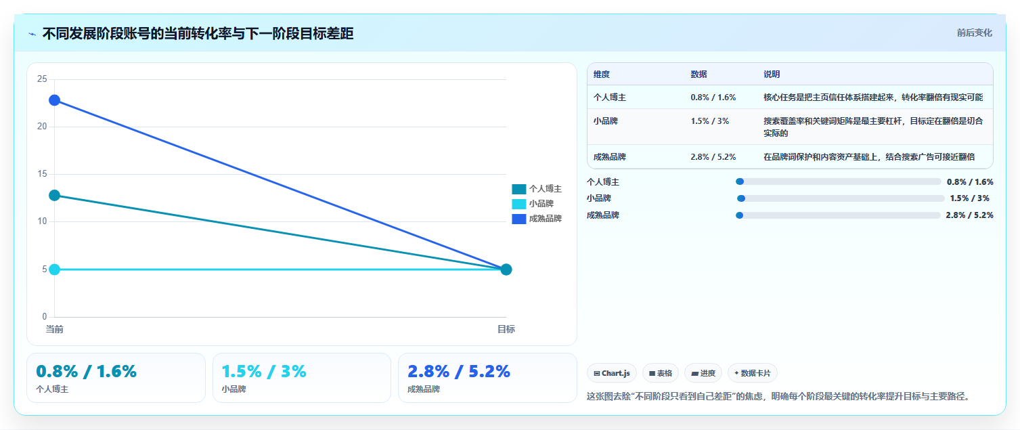Click the 个人博主 progress bar
Screen dimensions: 1020x430
[838, 181]
